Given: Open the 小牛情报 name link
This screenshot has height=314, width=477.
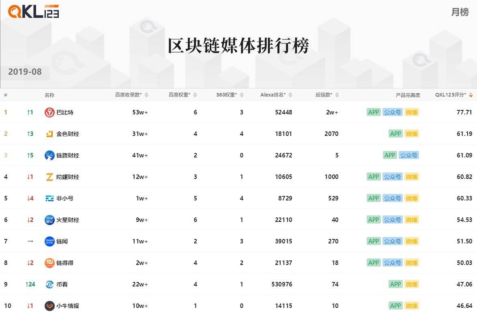Looking at the screenshot, I should 67,306.
